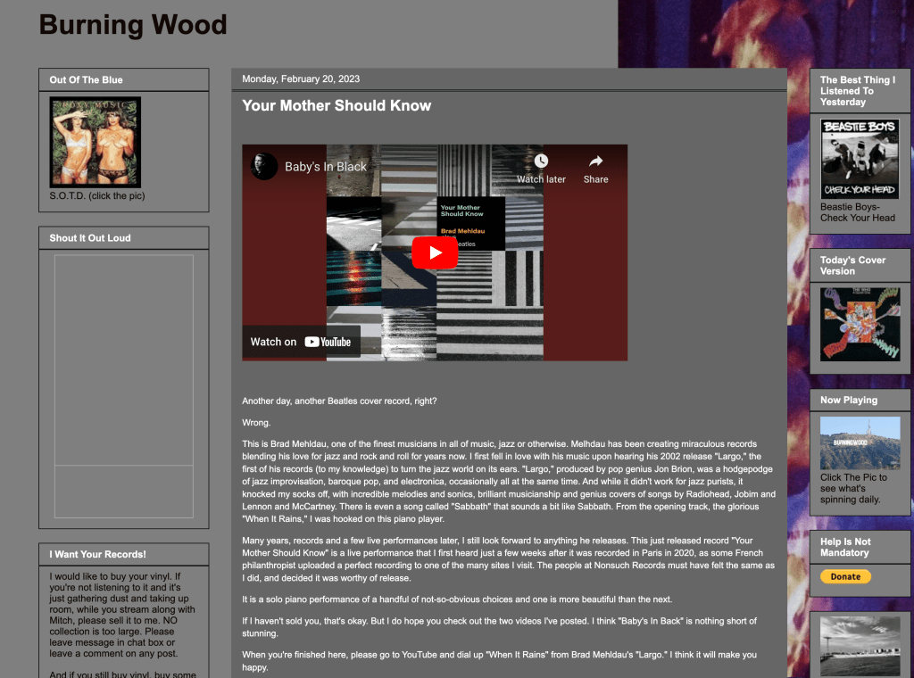Click the yellow Donate button
This screenshot has height=678, width=914.
click(845, 576)
